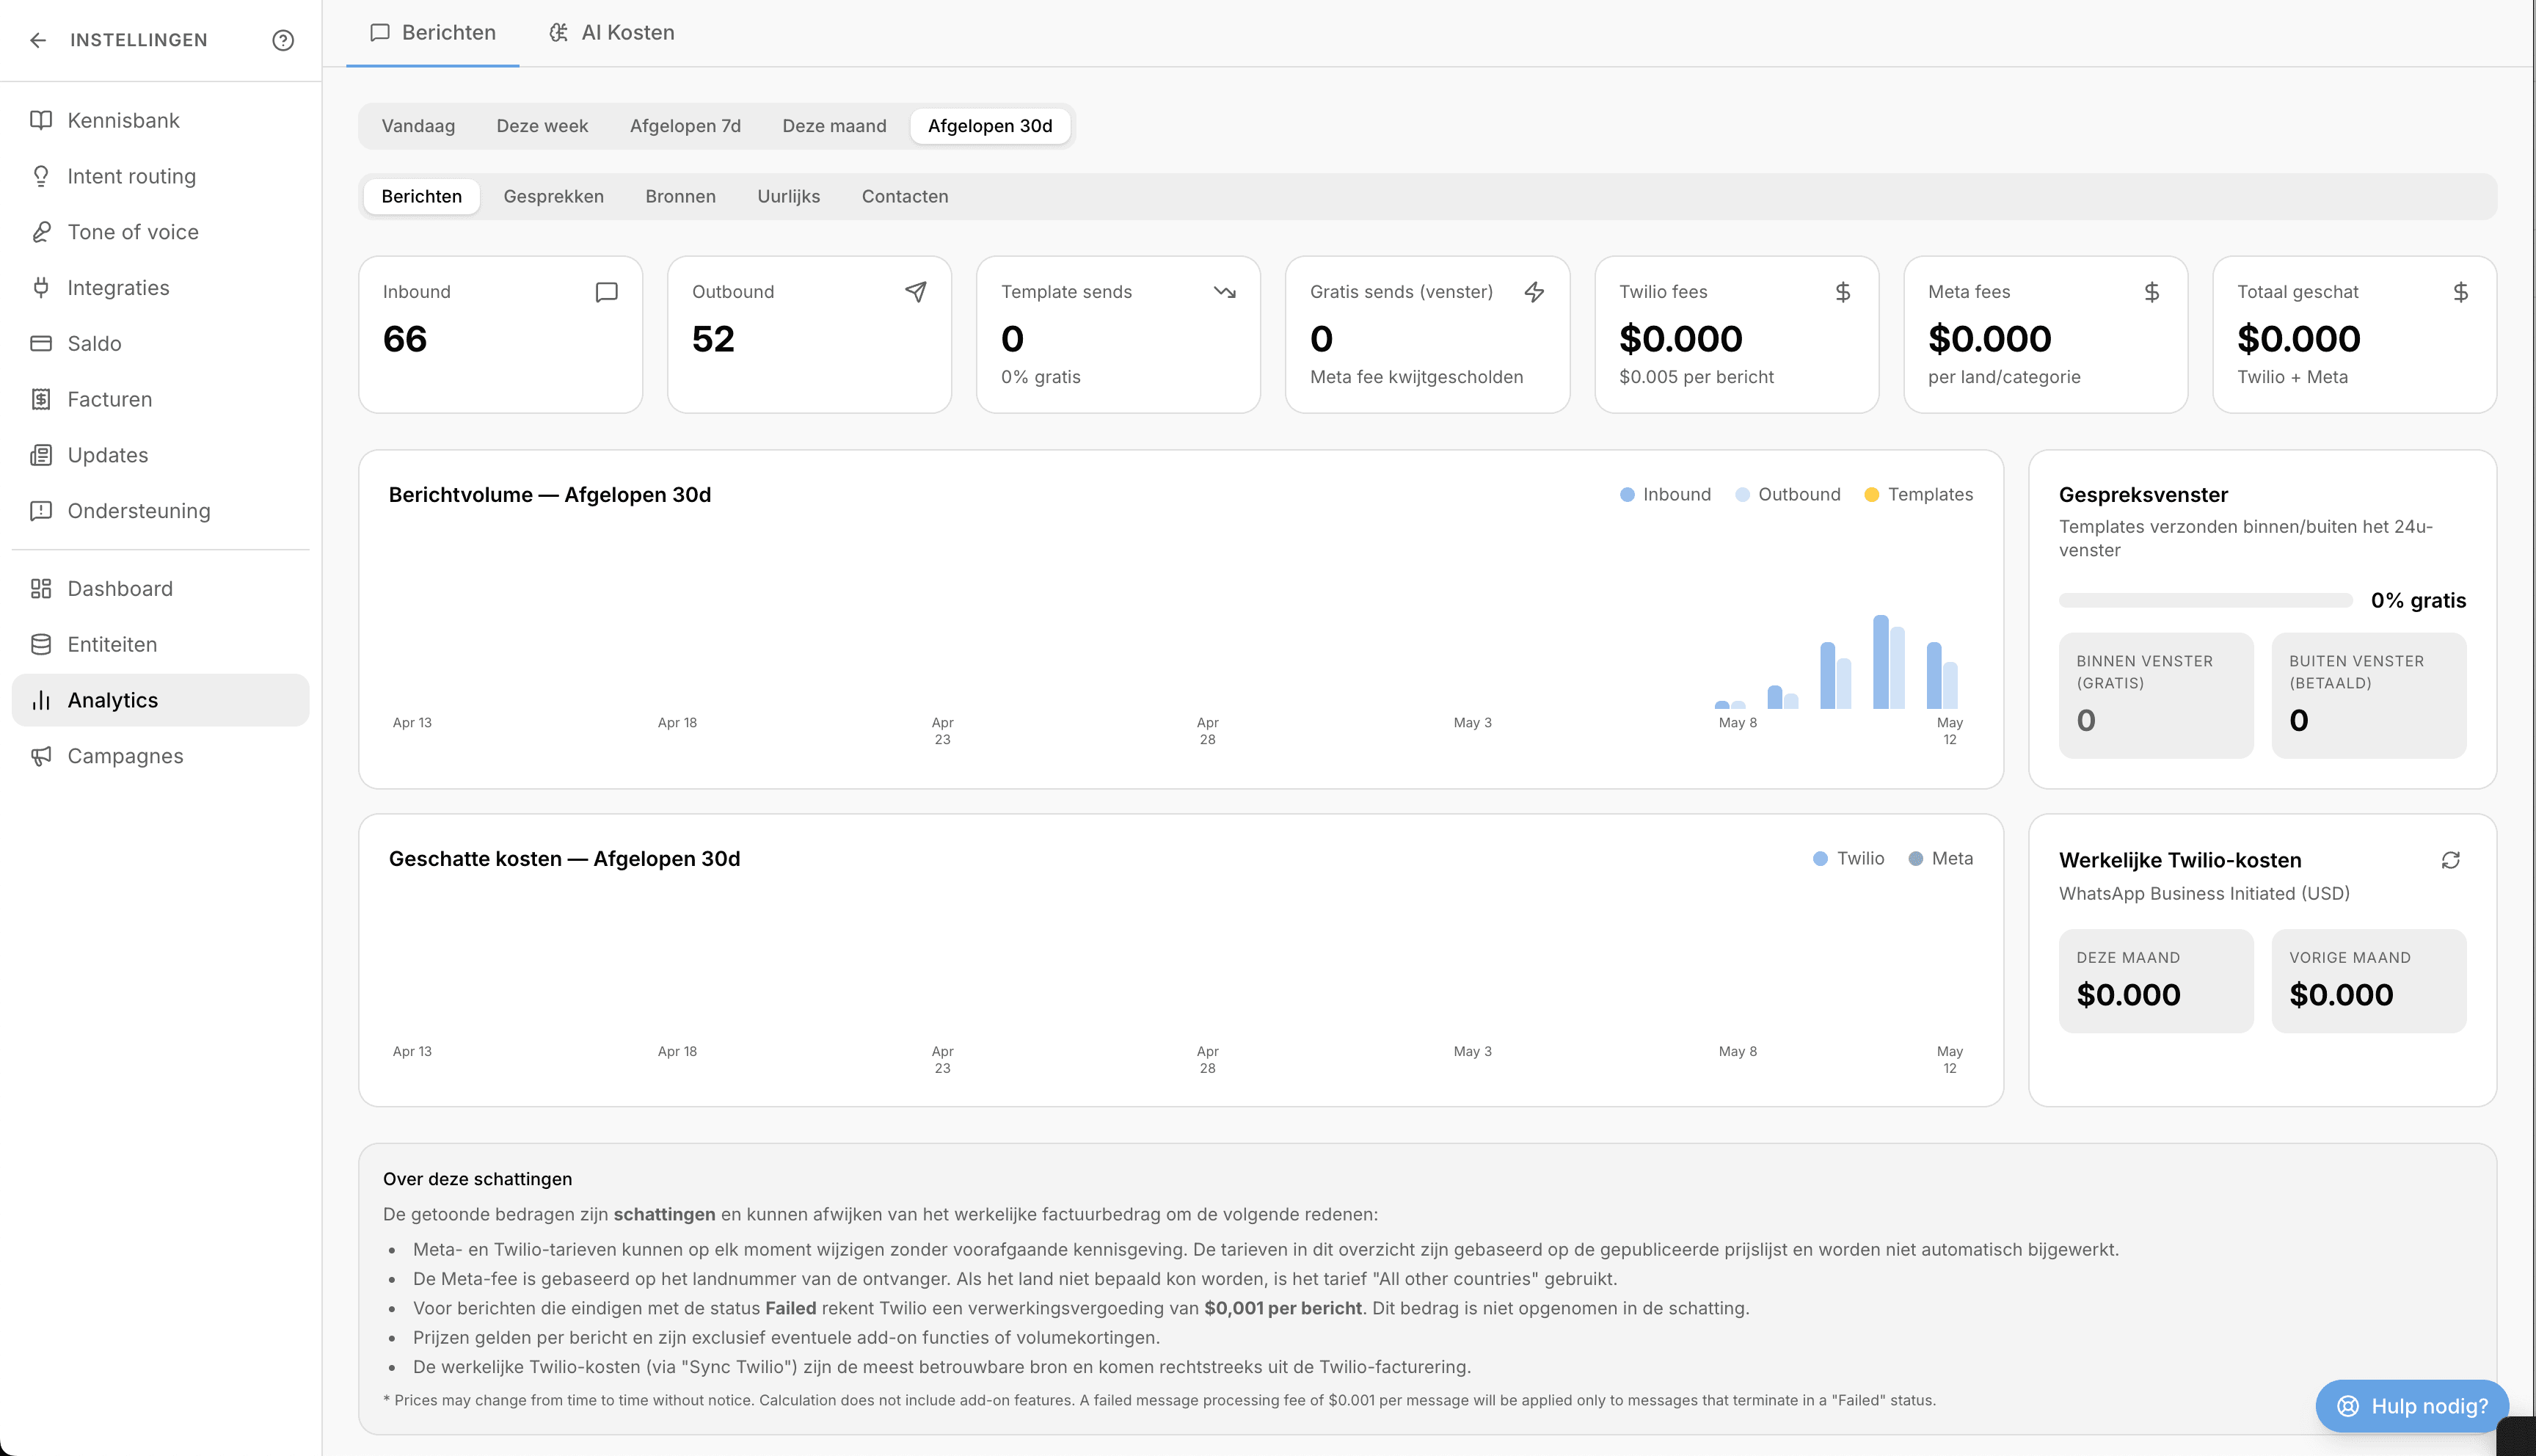The image size is (2536, 1456).
Task: Click the 0% gratis progress bar
Action: pos(2205,600)
